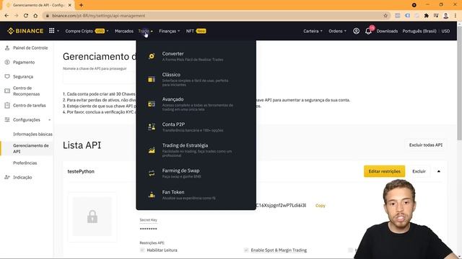Click the Centro de tarefas icon
Viewport: 462px width, 259px height.
[x=7, y=105]
